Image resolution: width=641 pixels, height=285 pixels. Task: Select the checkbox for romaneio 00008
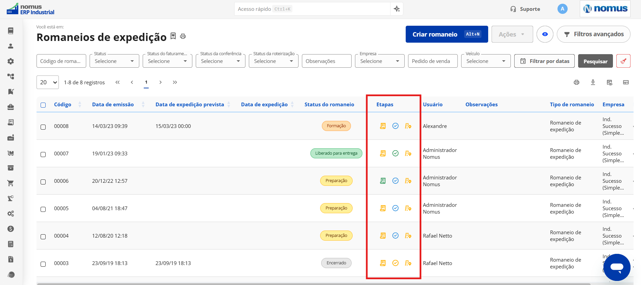pyautogui.click(x=43, y=127)
